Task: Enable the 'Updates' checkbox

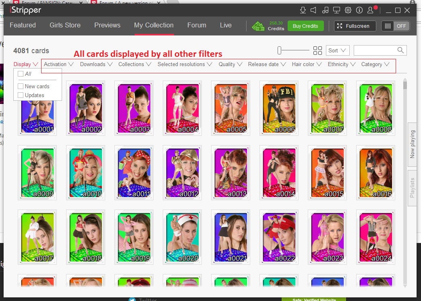Action: click(x=21, y=95)
